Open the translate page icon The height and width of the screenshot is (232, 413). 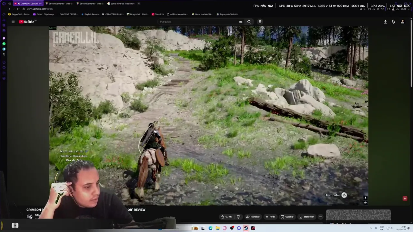click(x=374, y=9)
